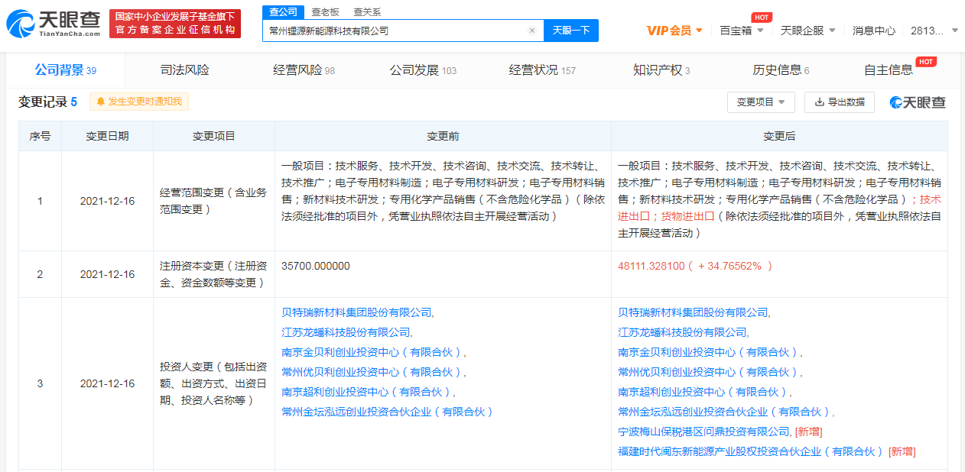
Task: Open 宁波梅山保税港区问鼎投资有限公司 link
Action: pyautogui.click(x=704, y=432)
